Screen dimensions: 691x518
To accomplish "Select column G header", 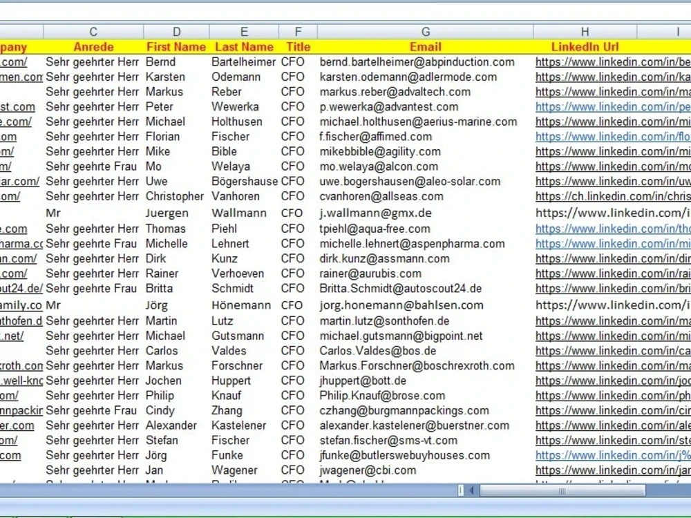I will click(x=425, y=32).
